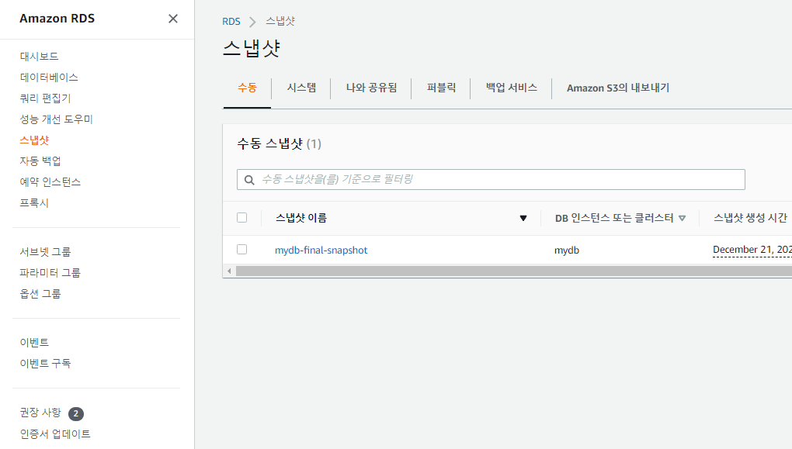Image resolution: width=792 pixels, height=449 pixels.
Task: Click the search magnifier icon in filter box
Action: click(249, 180)
